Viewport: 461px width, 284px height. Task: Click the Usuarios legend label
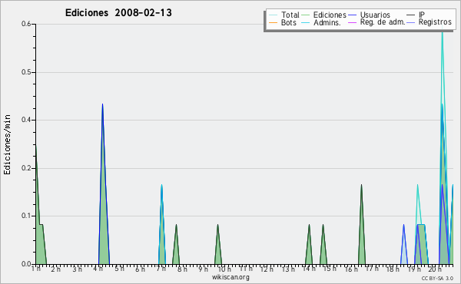coord(375,15)
